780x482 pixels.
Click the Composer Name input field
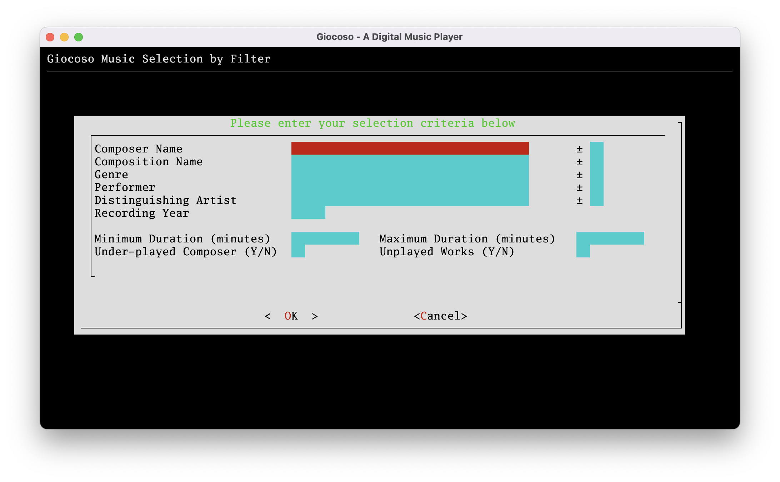coord(410,148)
